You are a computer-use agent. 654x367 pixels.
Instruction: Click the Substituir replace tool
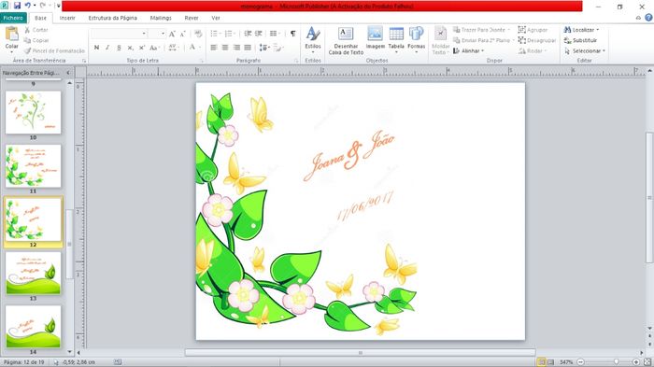pos(580,40)
